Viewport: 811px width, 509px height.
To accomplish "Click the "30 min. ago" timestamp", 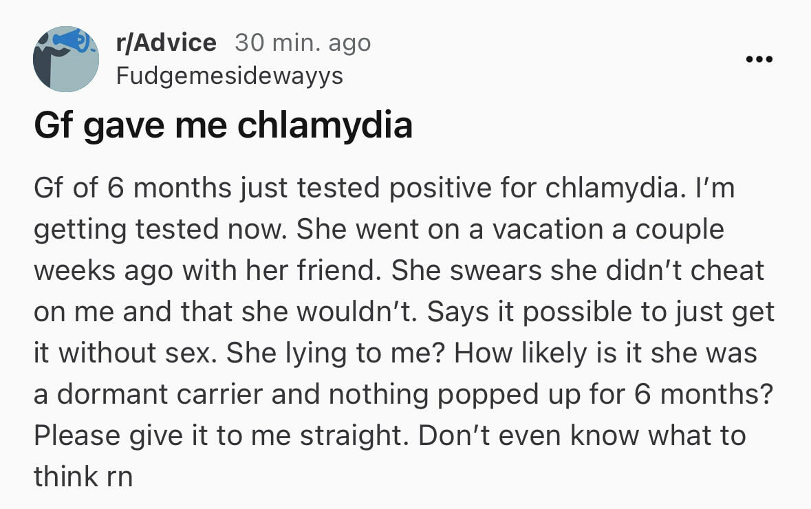I will coord(303,43).
